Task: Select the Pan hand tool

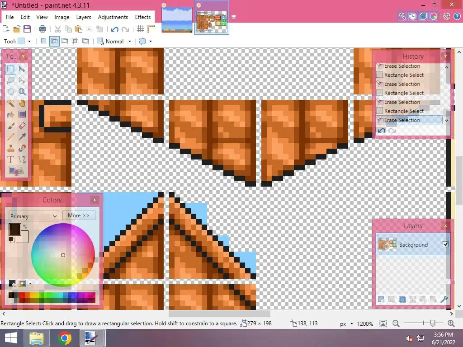Action: (x=22, y=103)
